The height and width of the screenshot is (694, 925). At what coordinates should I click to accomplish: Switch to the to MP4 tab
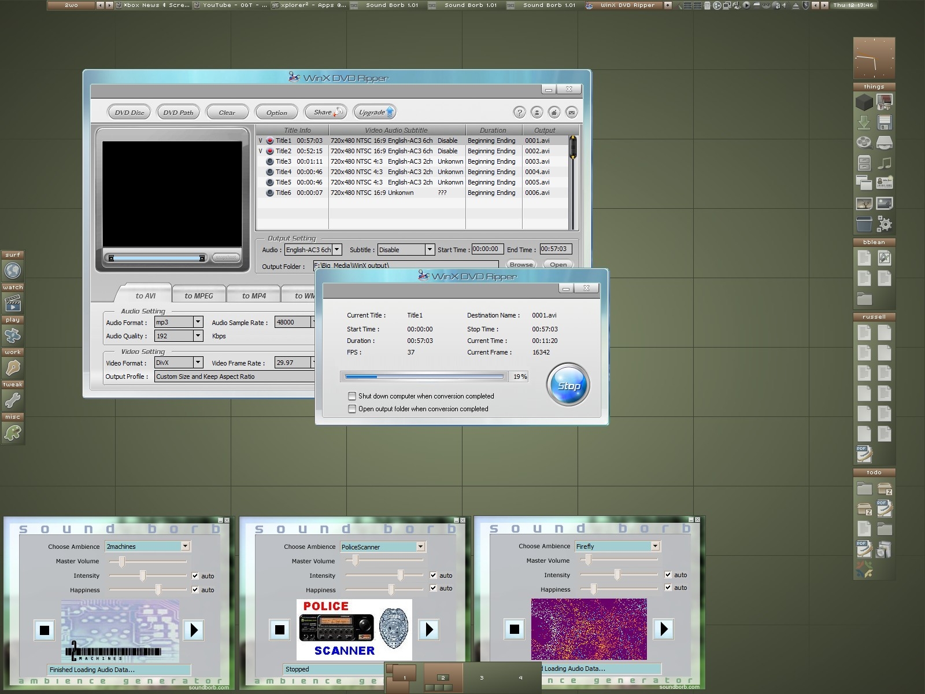click(254, 296)
